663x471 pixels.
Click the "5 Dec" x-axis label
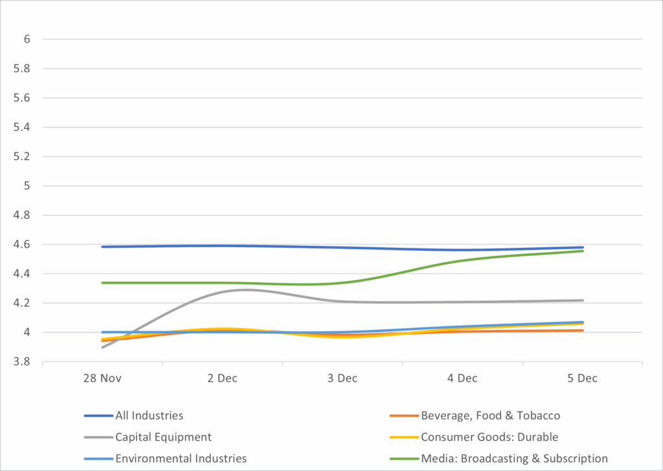pyautogui.click(x=582, y=378)
